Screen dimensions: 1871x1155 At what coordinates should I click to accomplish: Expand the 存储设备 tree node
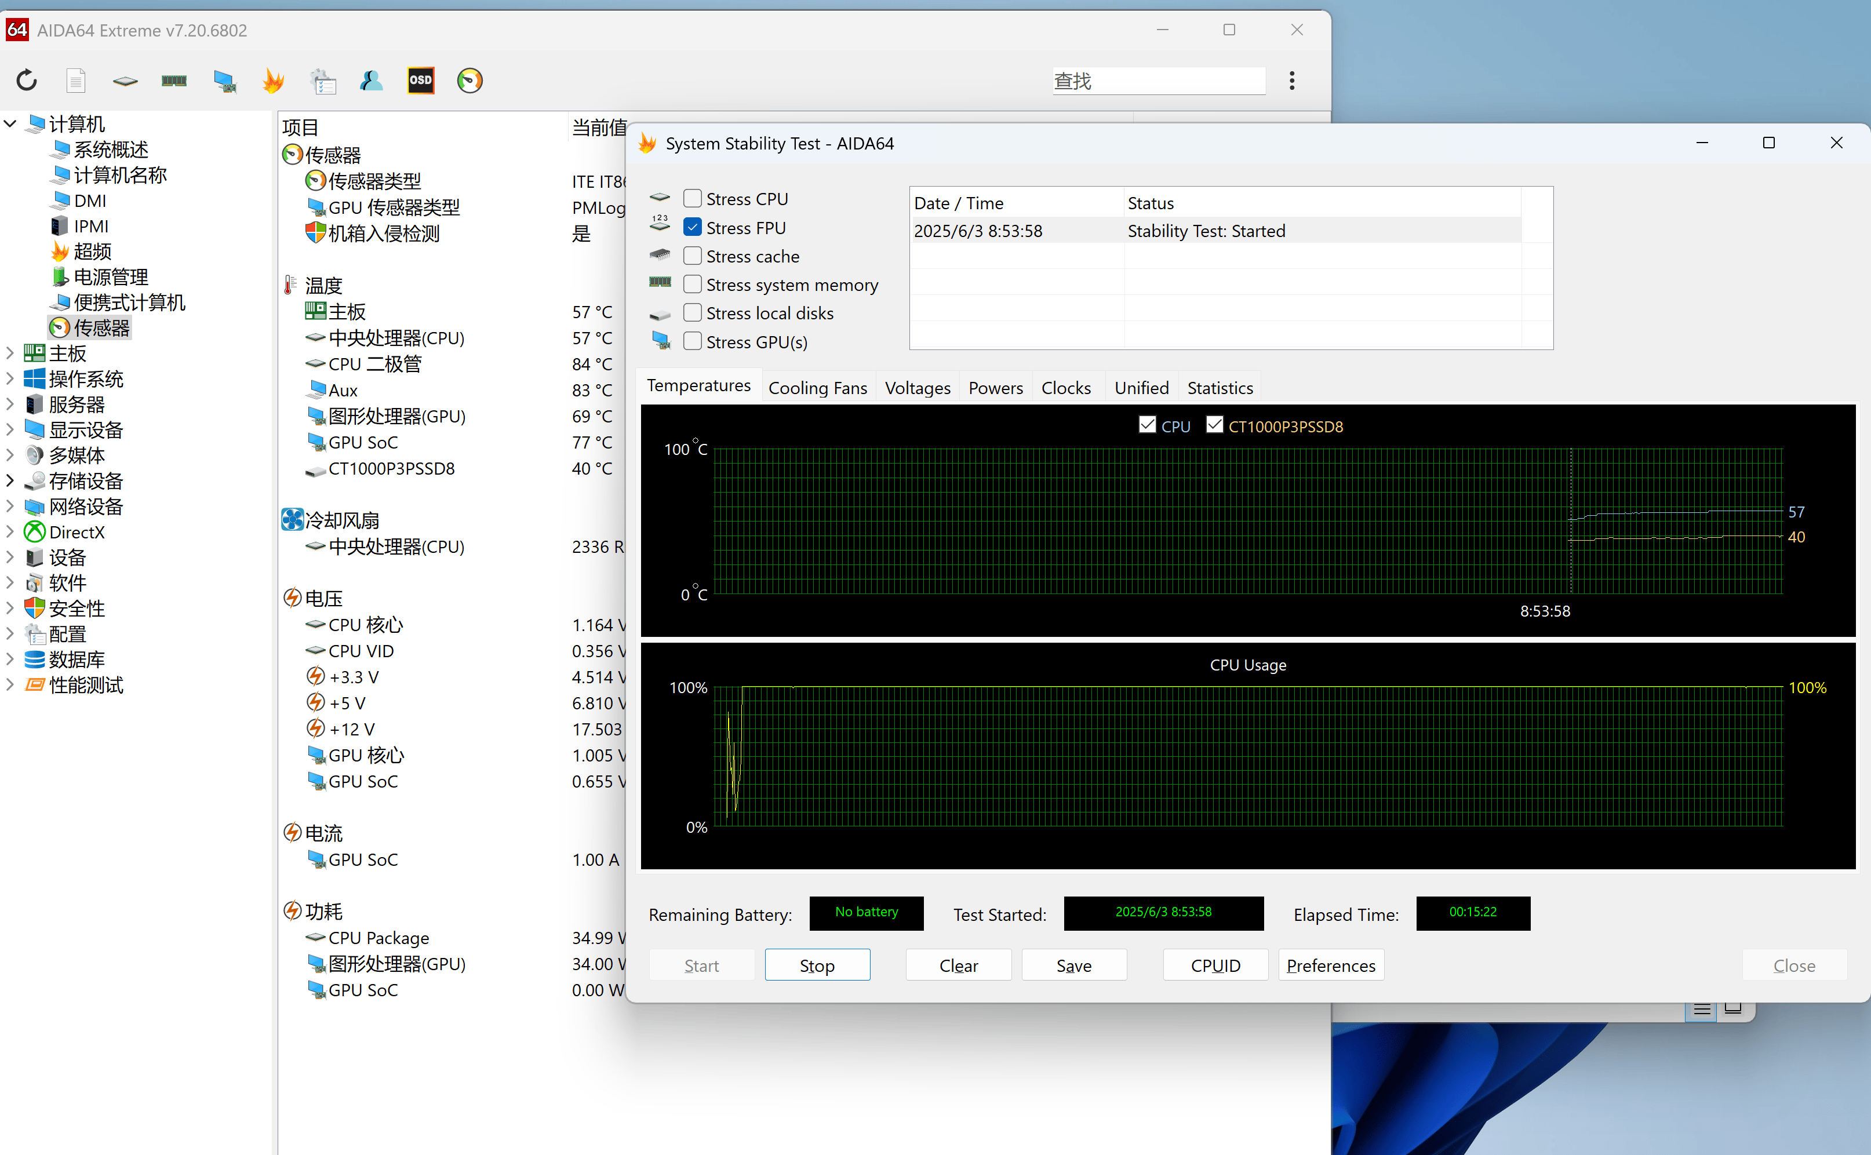(10, 480)
